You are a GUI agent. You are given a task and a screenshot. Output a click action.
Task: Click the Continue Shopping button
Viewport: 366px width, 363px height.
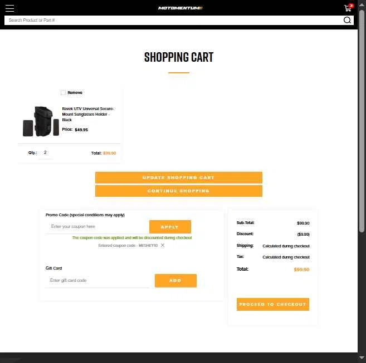coord(179,191)
